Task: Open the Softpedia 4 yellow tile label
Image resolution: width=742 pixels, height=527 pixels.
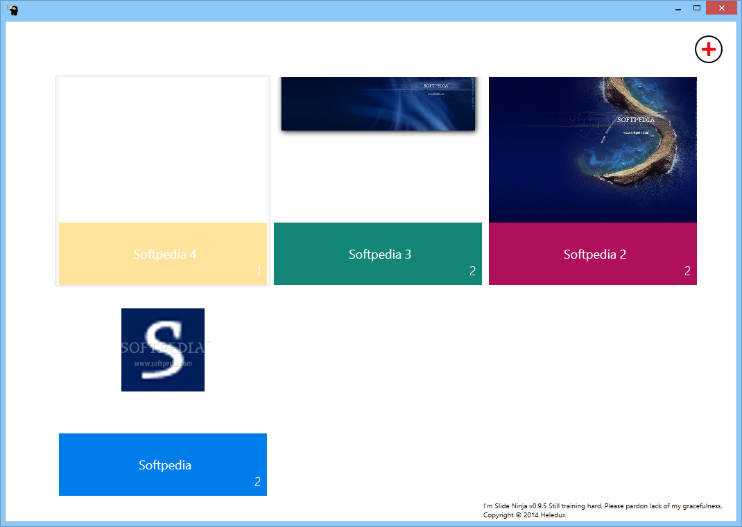Action: click(163, 254)
